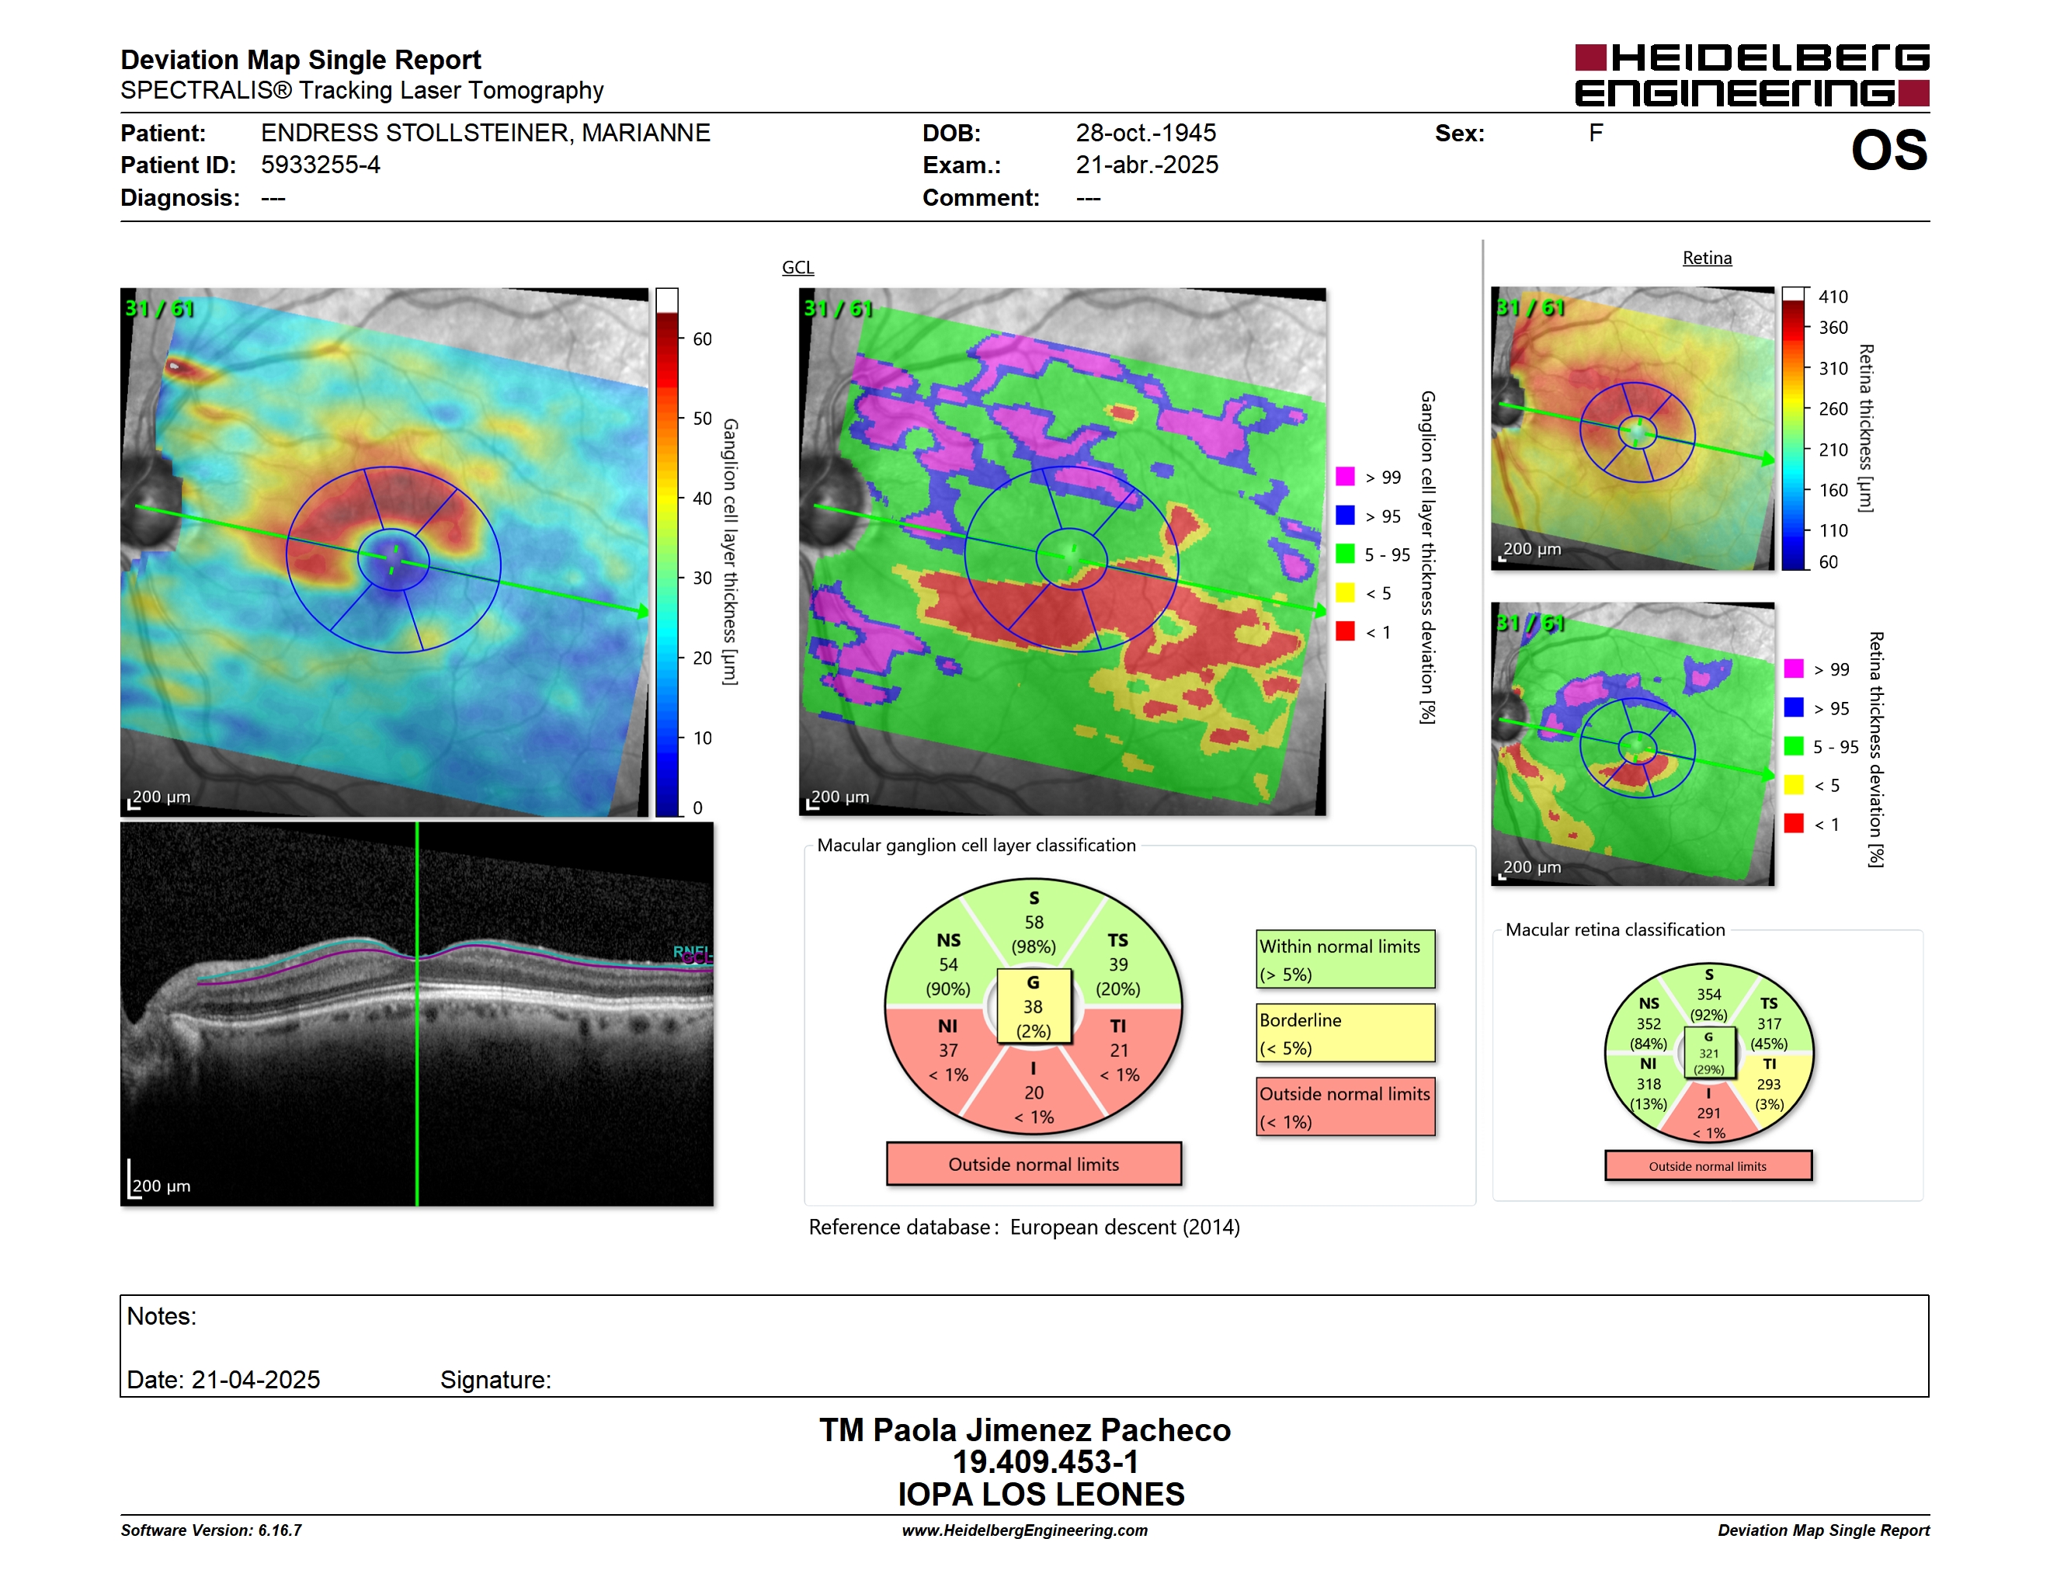Click the retina chart S sector showing 354
The height and width of the screenshot is (1584, 2050).
click(x=1708, y=995)
